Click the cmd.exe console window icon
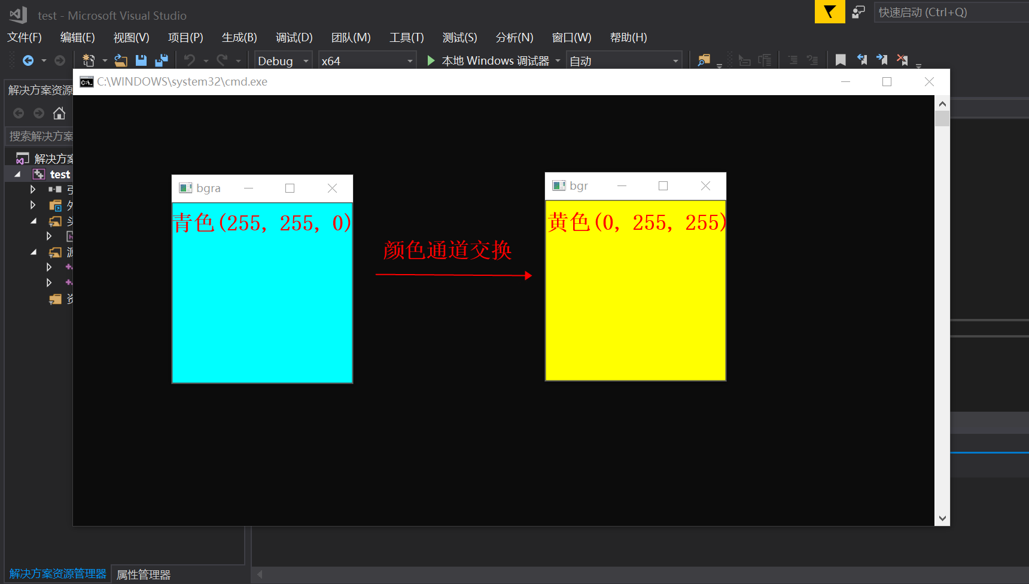 [x=87, y=82]
